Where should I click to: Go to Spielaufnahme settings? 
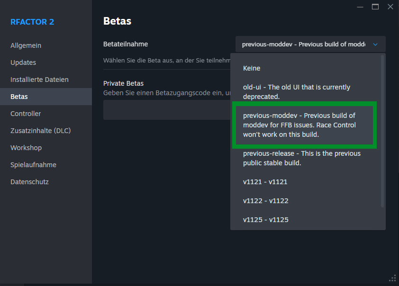[x=33, y=165]
